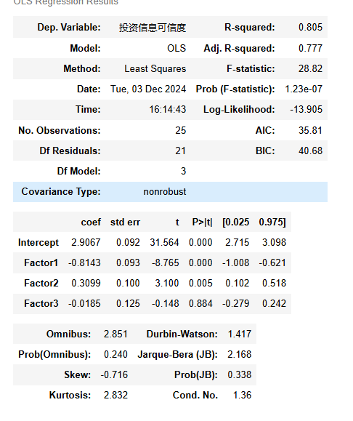The width and height of the screenshot is (353, 421).
Task: Click the coef column header
Action: 91,222
